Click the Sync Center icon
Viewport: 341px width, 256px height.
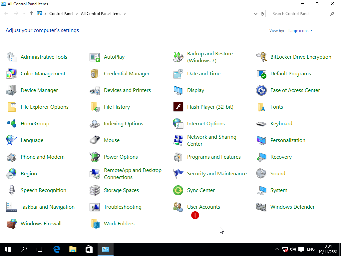[178, 190]
